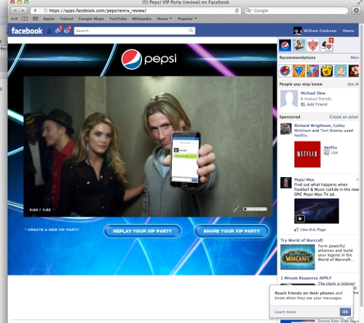Click the Netflix red logo image

307,154
